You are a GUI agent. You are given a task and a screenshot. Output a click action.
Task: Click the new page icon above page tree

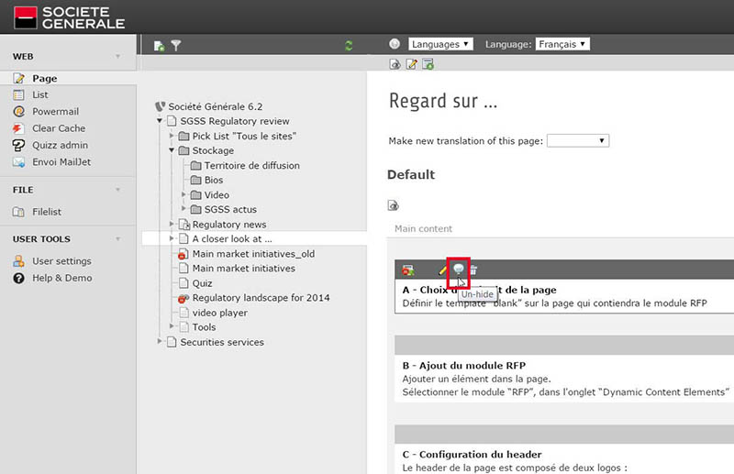click(159, 46)
